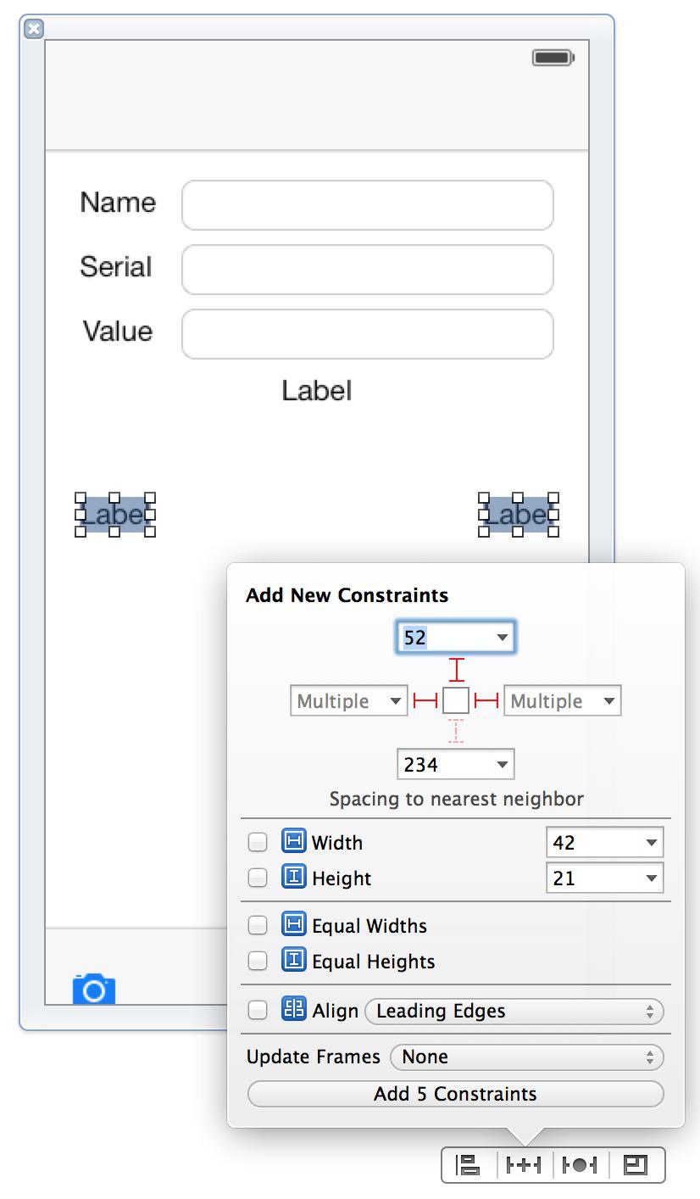Click the Align button in bottom toolbar
700x1199 pixels.
469,1164
